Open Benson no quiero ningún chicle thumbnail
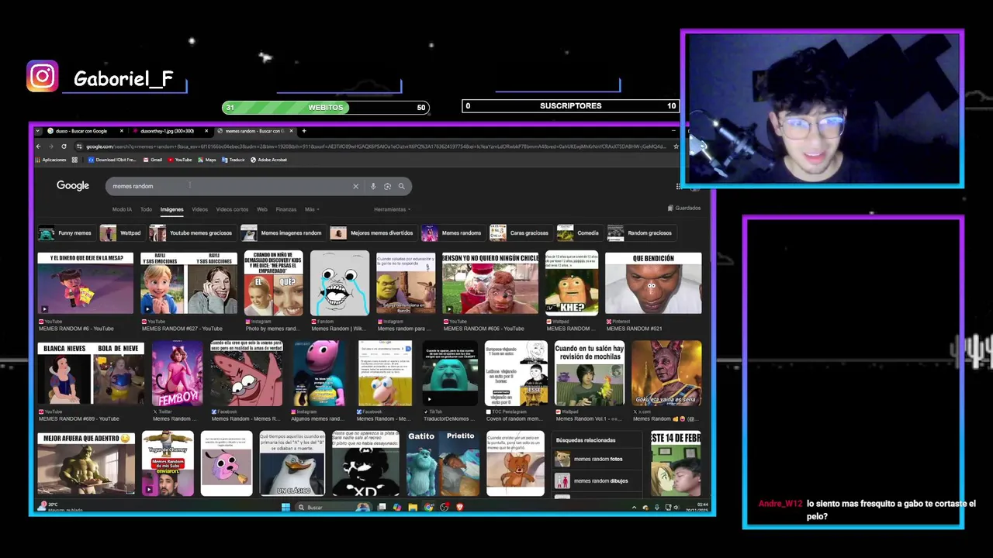The width and height of the screenshot is (993, 558). click(490, 283)
